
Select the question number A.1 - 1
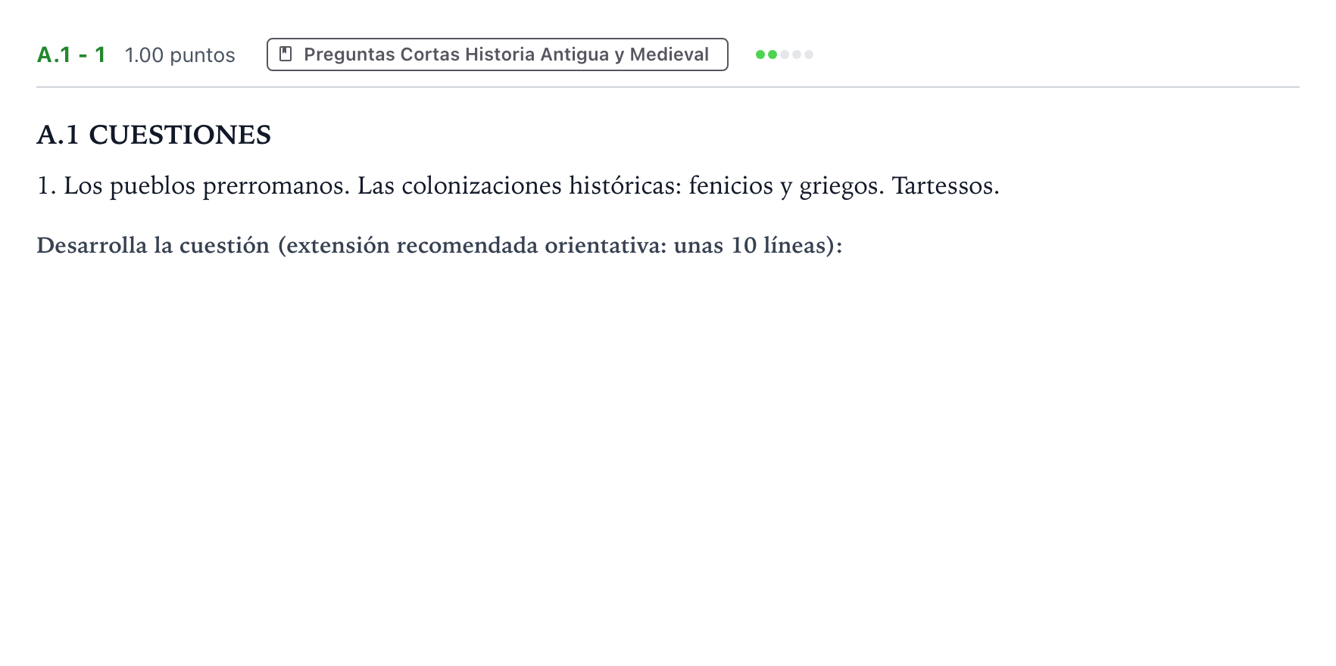pos(71,54)
